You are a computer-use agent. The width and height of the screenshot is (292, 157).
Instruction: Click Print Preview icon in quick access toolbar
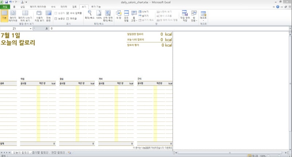(22, 2)
